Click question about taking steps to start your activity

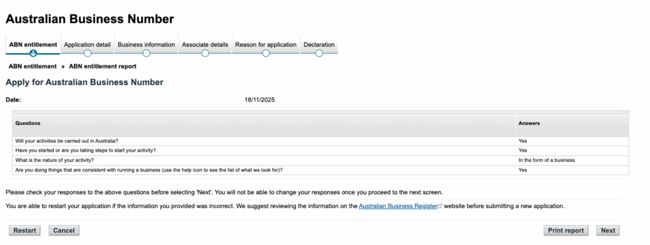(86, 150)
